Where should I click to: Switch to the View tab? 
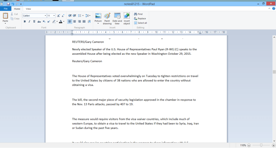tap(28, 9)
